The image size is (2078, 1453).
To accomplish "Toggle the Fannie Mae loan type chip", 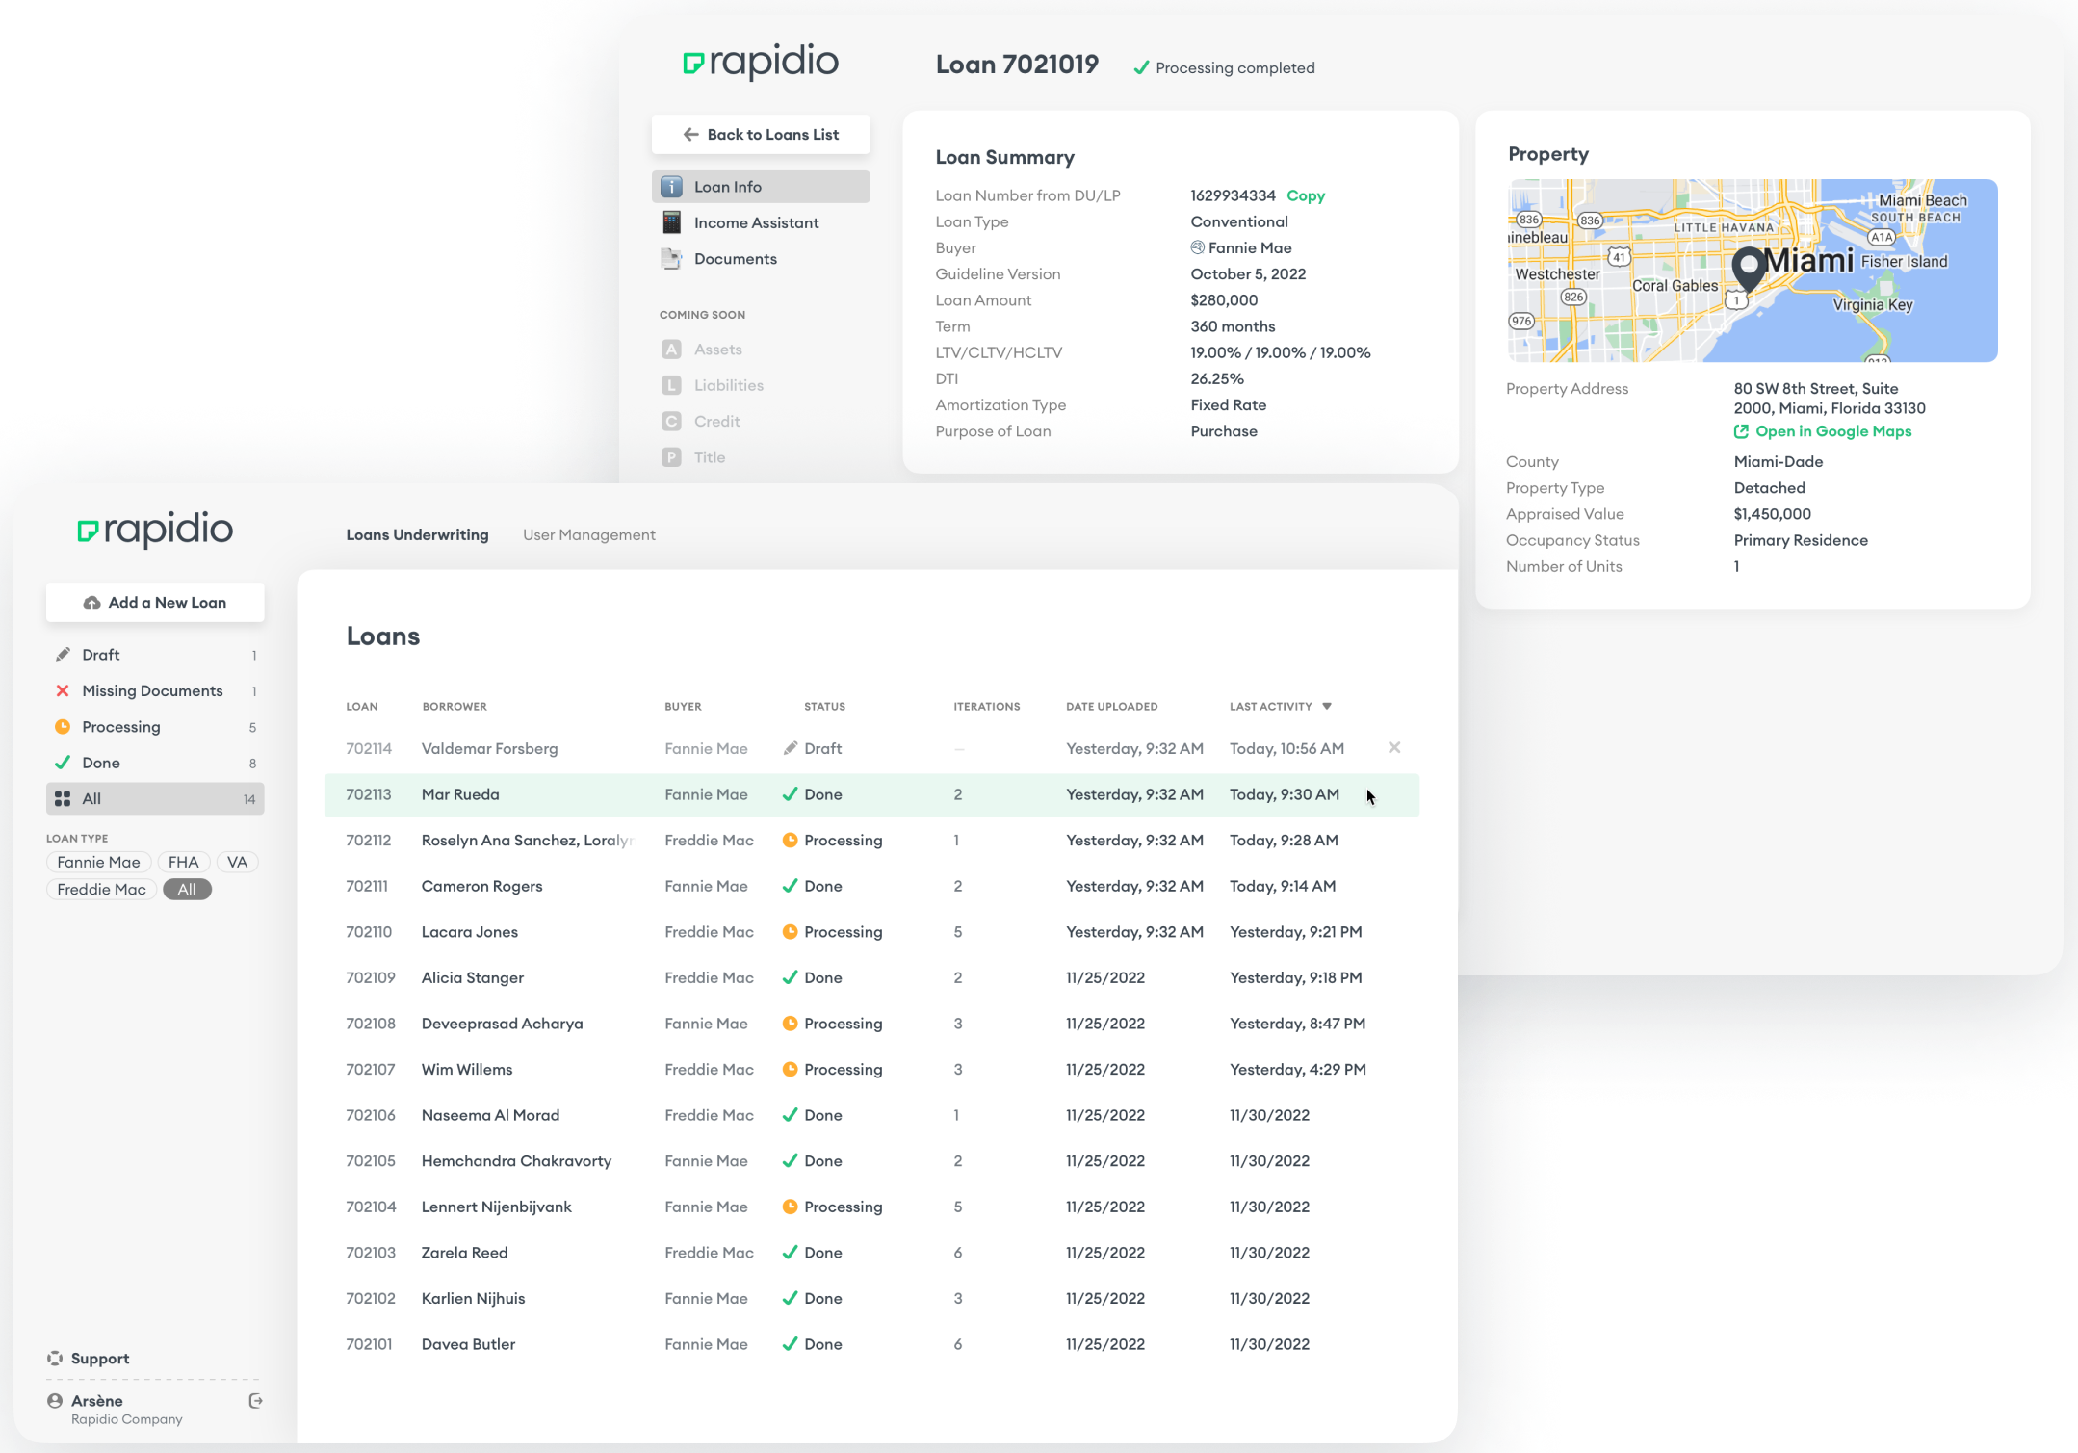I will 98,863.
